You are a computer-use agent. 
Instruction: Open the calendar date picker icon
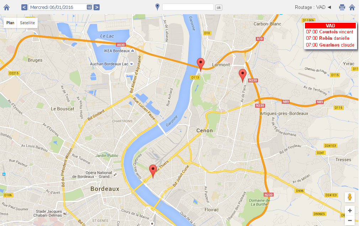[x=89, y=7]
